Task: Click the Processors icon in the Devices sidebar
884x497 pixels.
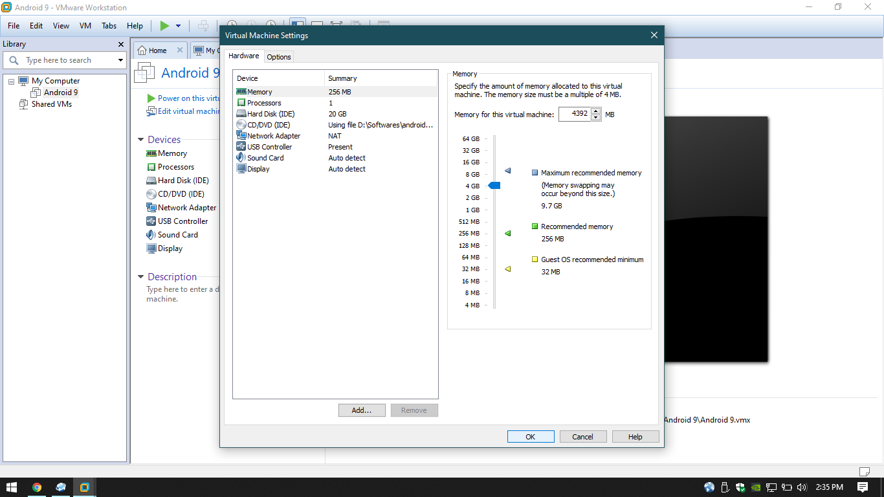Action: 153,166
